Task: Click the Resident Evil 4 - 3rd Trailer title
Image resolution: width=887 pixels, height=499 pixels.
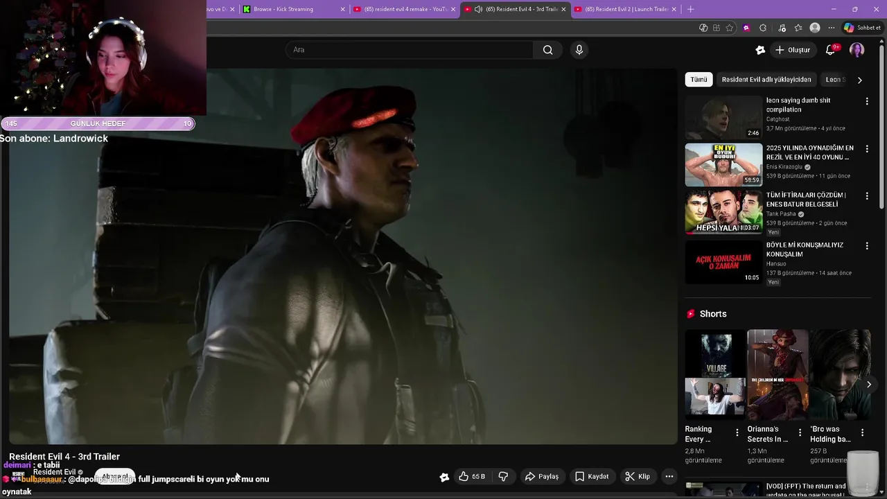Action: (x=64, y=457)
